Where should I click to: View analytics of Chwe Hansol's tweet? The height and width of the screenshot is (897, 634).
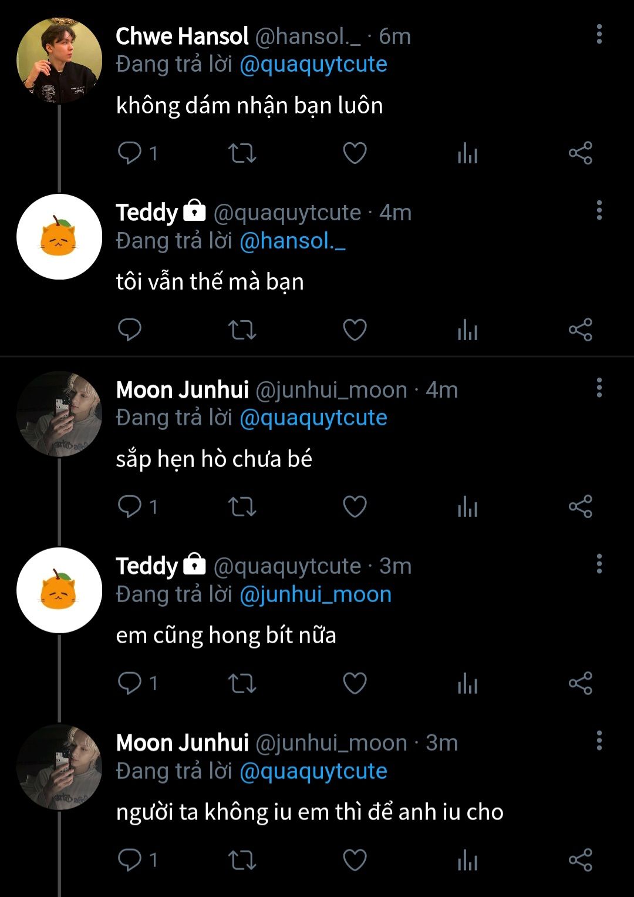point(467,154)
